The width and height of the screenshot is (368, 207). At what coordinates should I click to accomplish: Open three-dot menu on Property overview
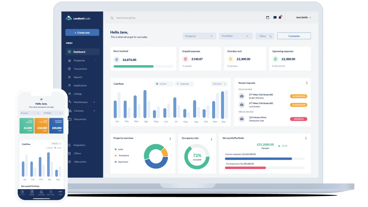pos(170,139)
